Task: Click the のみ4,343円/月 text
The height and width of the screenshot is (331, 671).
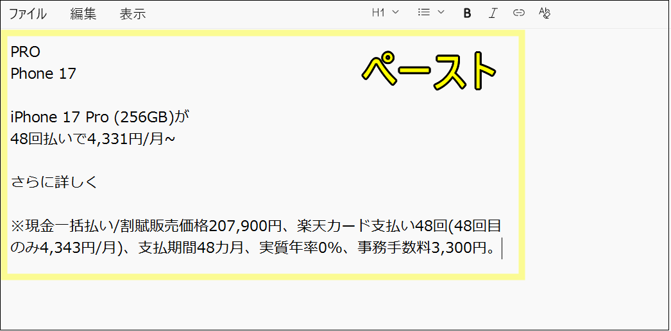Action: (64, 248)
